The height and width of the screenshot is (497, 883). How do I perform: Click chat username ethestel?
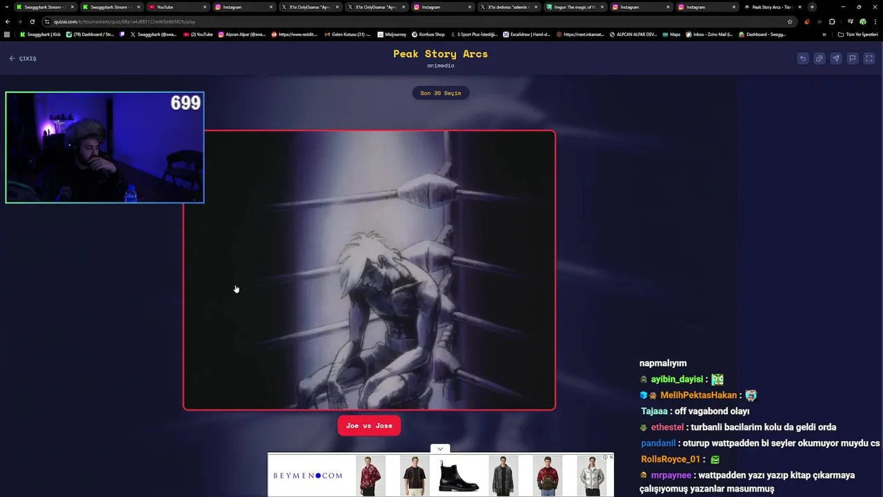click(667, 427)
